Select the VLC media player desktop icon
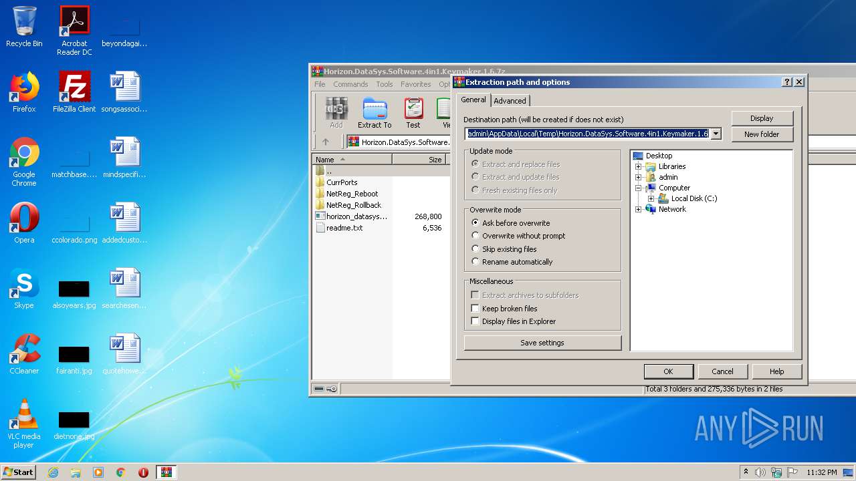 point(24,424)
